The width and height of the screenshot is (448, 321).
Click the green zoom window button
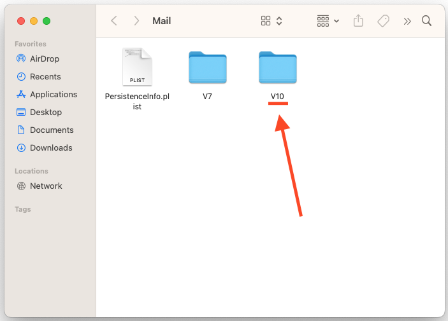click(47, 21)
